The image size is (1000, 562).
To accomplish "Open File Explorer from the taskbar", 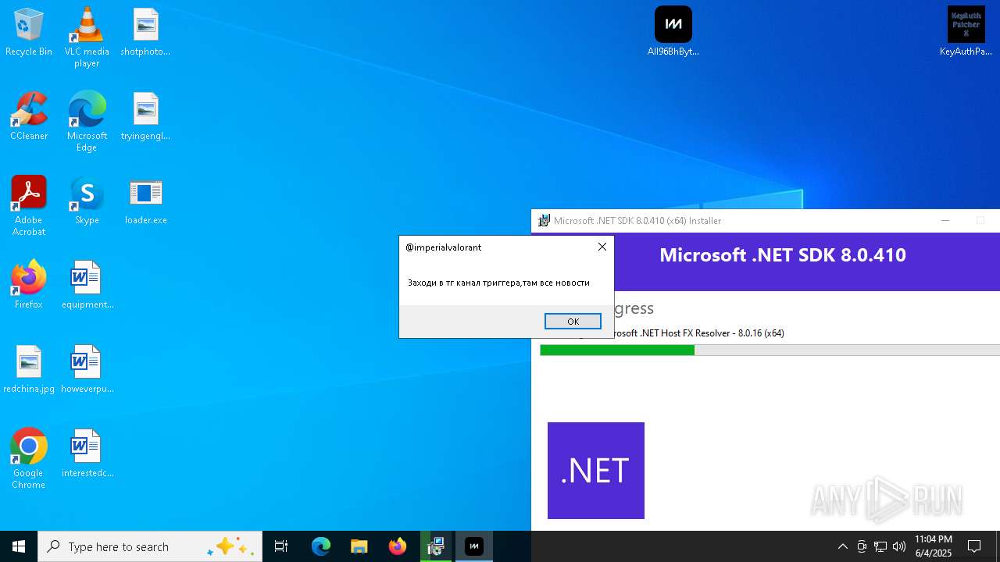I will point(359,546).
